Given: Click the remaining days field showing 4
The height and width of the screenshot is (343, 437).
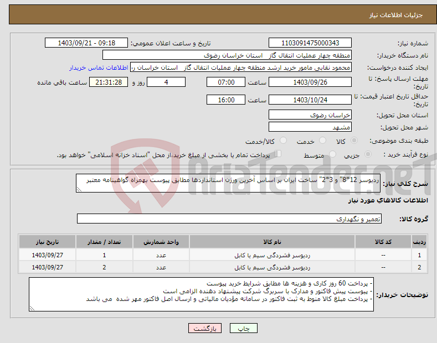Looking at the screenshot, I should coord(166,82).
